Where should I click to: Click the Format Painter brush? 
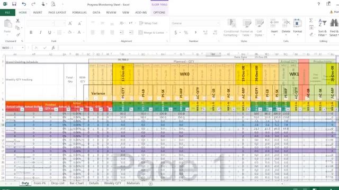18,35
